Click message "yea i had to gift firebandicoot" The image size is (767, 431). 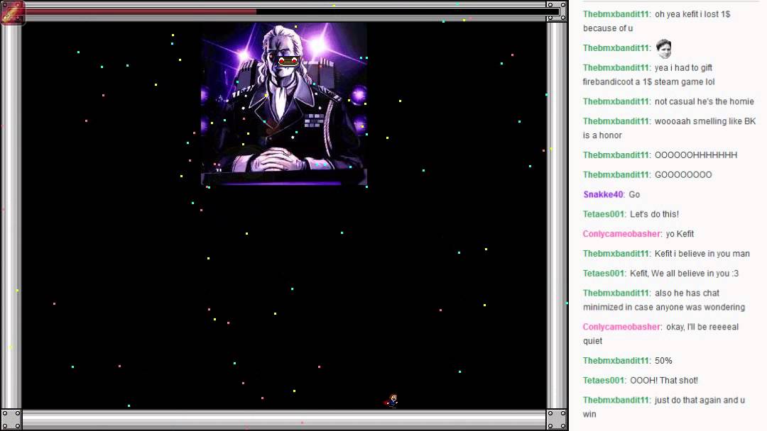tap(648, 74)
